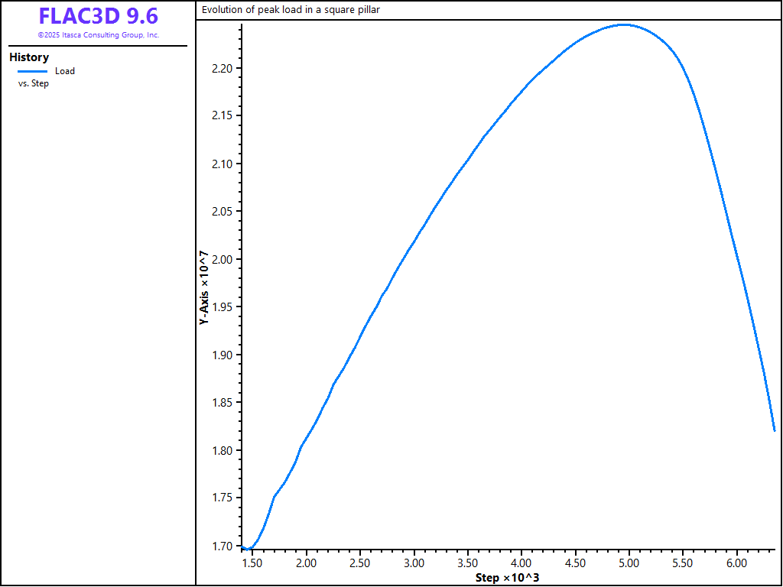Click the 1.50 tick label on X-axis
This screenshot has width=783, height=587.
(252, 563)
